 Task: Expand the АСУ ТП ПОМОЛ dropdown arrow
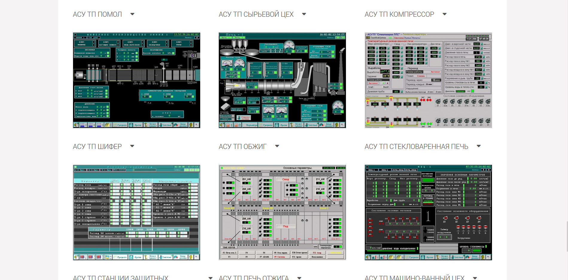[132, 14]
